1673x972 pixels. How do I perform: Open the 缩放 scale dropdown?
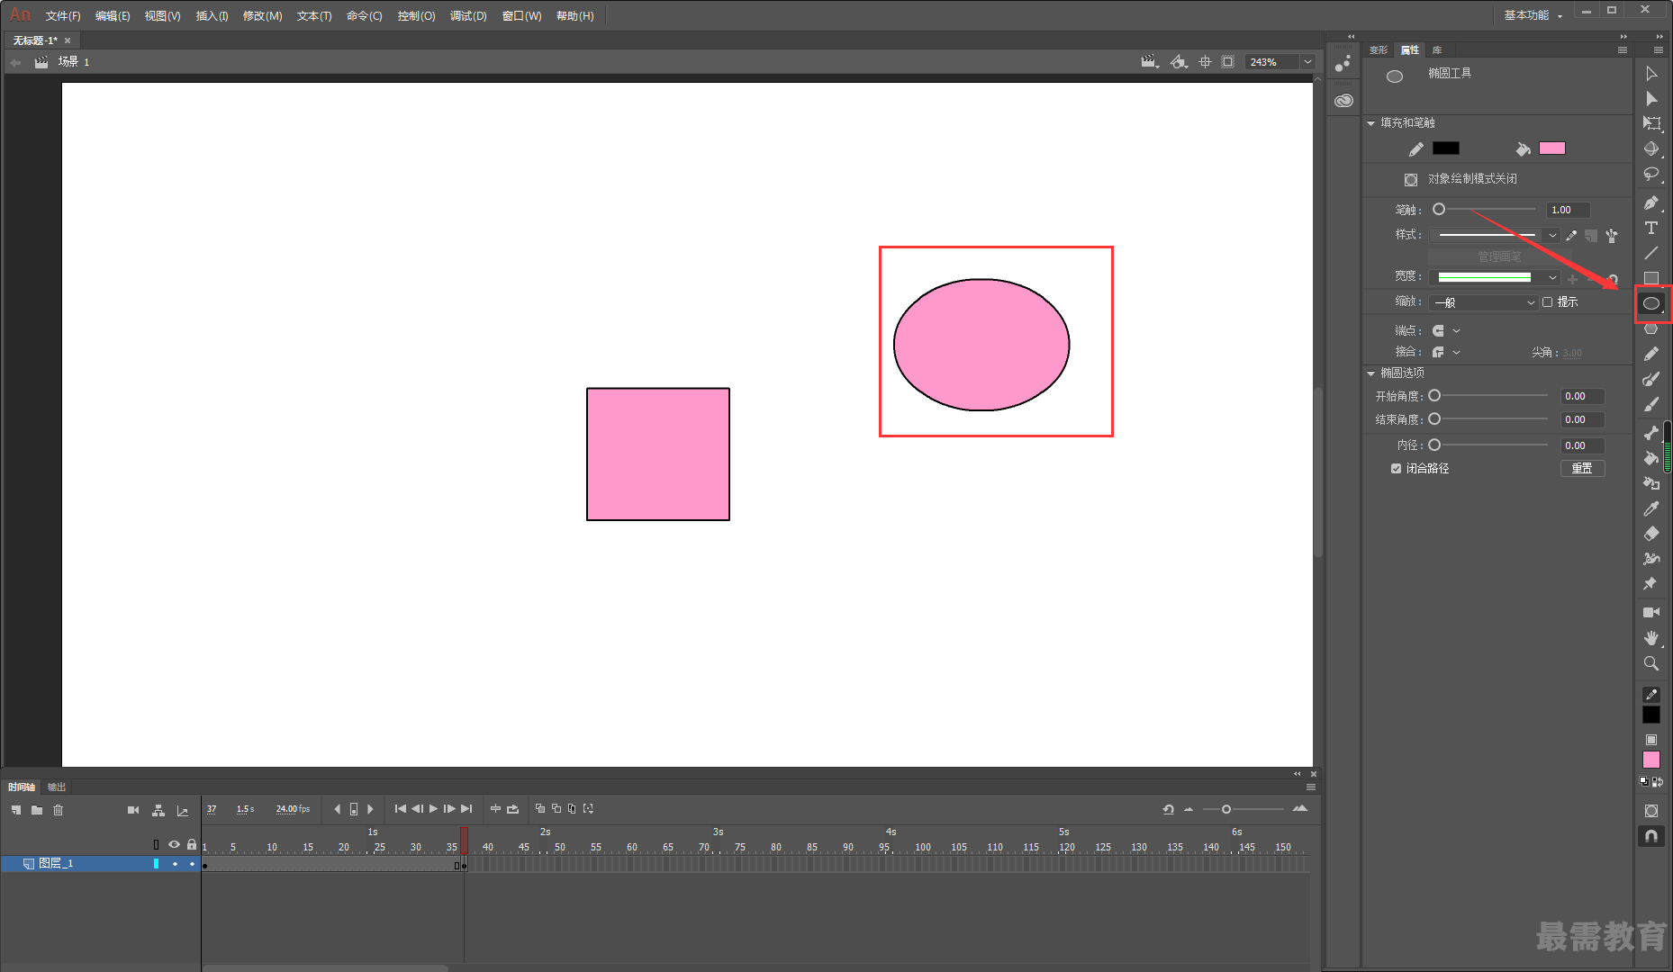pos(1484,302)
